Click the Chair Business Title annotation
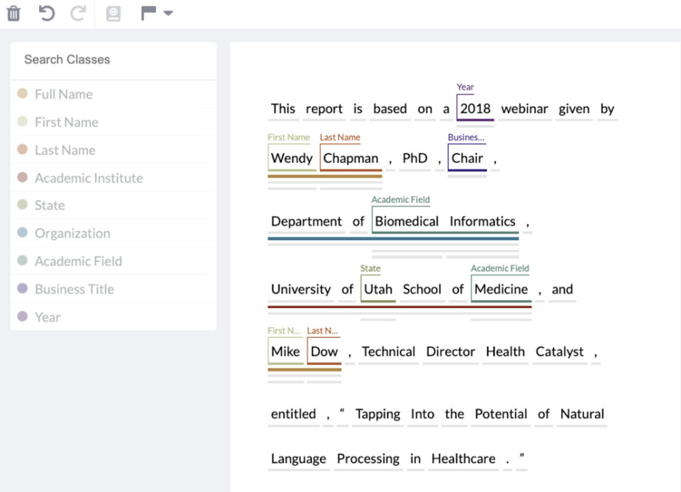Screen dimensions: 681x492 467,158
